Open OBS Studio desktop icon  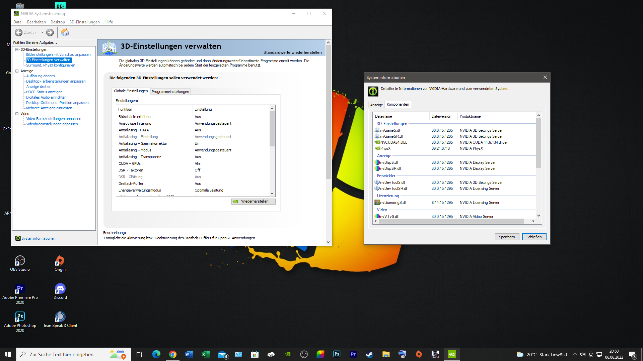click(20, 261)
